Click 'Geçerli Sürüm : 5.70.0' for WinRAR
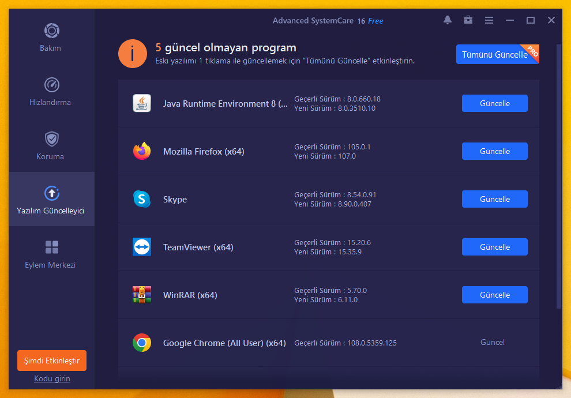 (330, 291)
